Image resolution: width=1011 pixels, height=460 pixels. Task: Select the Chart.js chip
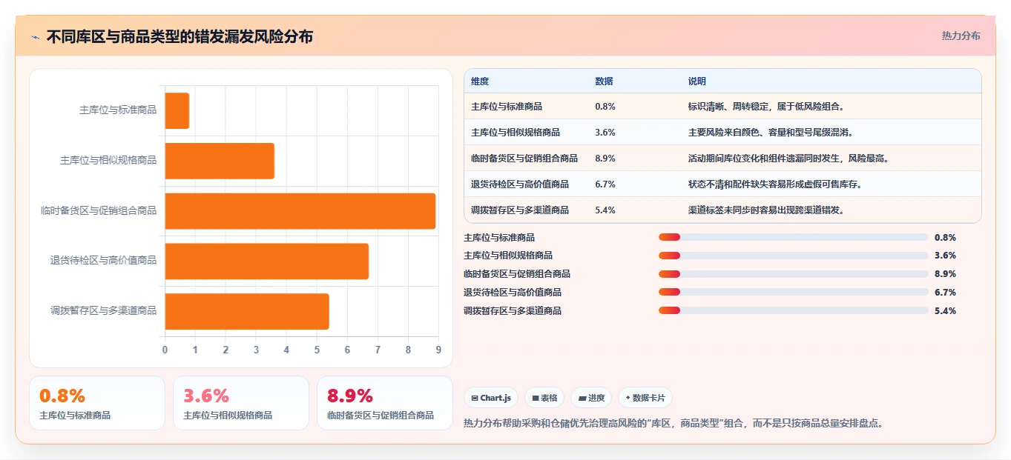coord(491,398)
